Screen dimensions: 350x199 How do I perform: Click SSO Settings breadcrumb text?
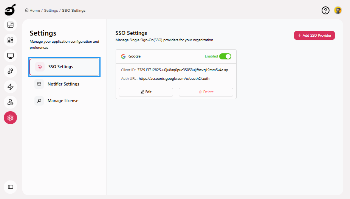click(74, 11)
